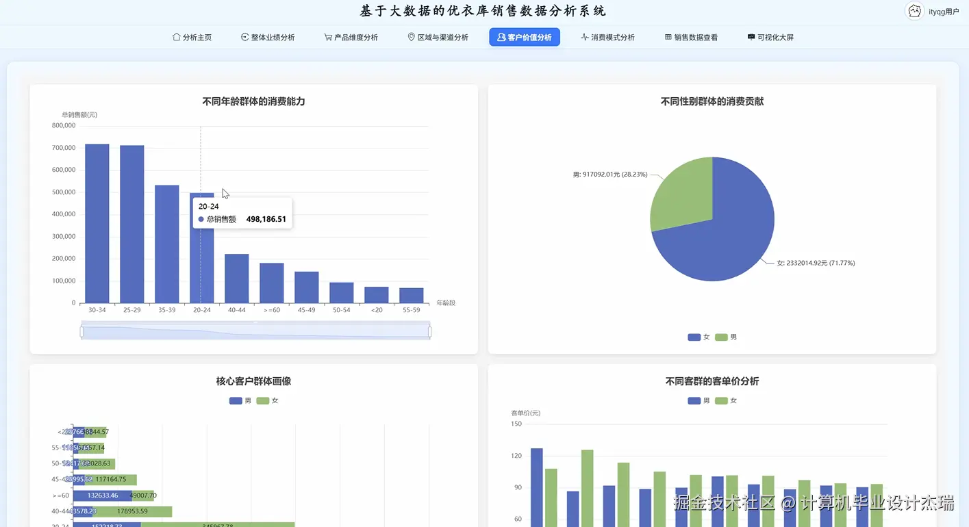Image resolution: width=969 pixels, height=527 pixels.
Task: Click the <20 age bar
Action: click(x=377, y=295)
